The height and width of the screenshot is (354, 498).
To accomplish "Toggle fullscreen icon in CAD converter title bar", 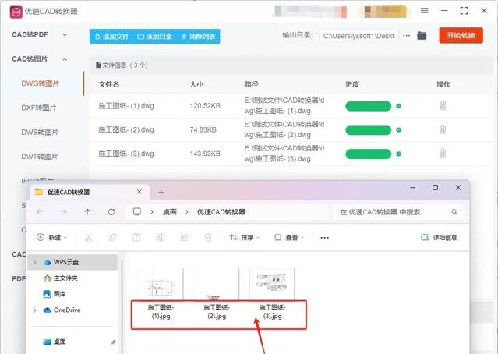I will pyautogui.click(x=464, y=10).
